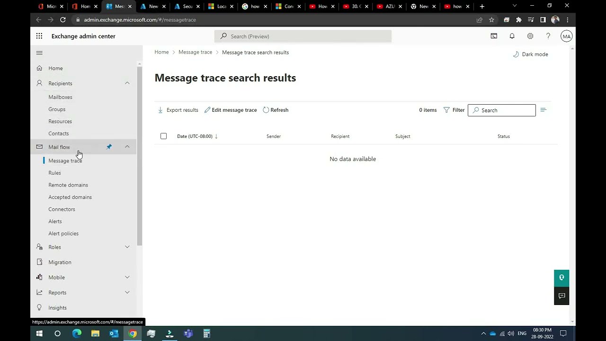Open Alert policies under Mail flow
Viewport: 606px width, 341px height.
click(63, 233)
